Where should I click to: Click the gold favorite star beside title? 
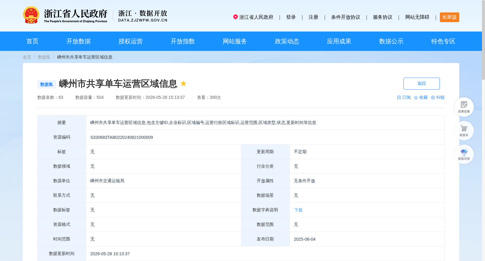point(183,83)
